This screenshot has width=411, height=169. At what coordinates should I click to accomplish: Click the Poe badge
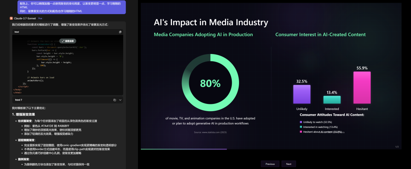pos(40,18)
